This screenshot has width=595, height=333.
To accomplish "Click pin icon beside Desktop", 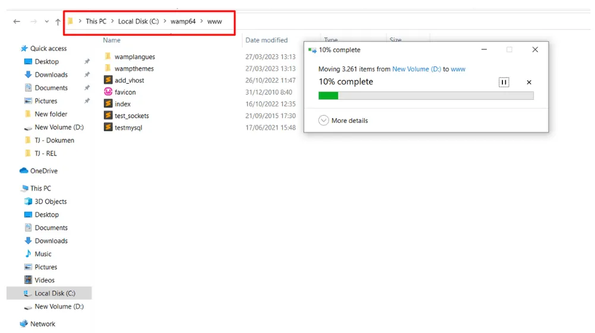I will [x=87, y=62].
